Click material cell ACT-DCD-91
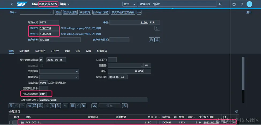Image resolution: width=261 pixels, height=125 pixels. (x=56, y=123)
